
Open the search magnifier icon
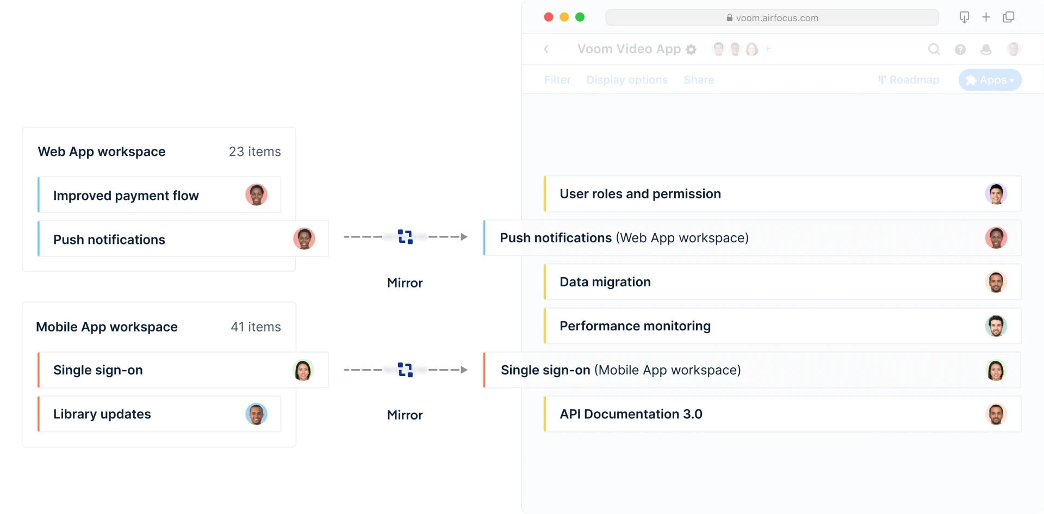tap(934, 49)
